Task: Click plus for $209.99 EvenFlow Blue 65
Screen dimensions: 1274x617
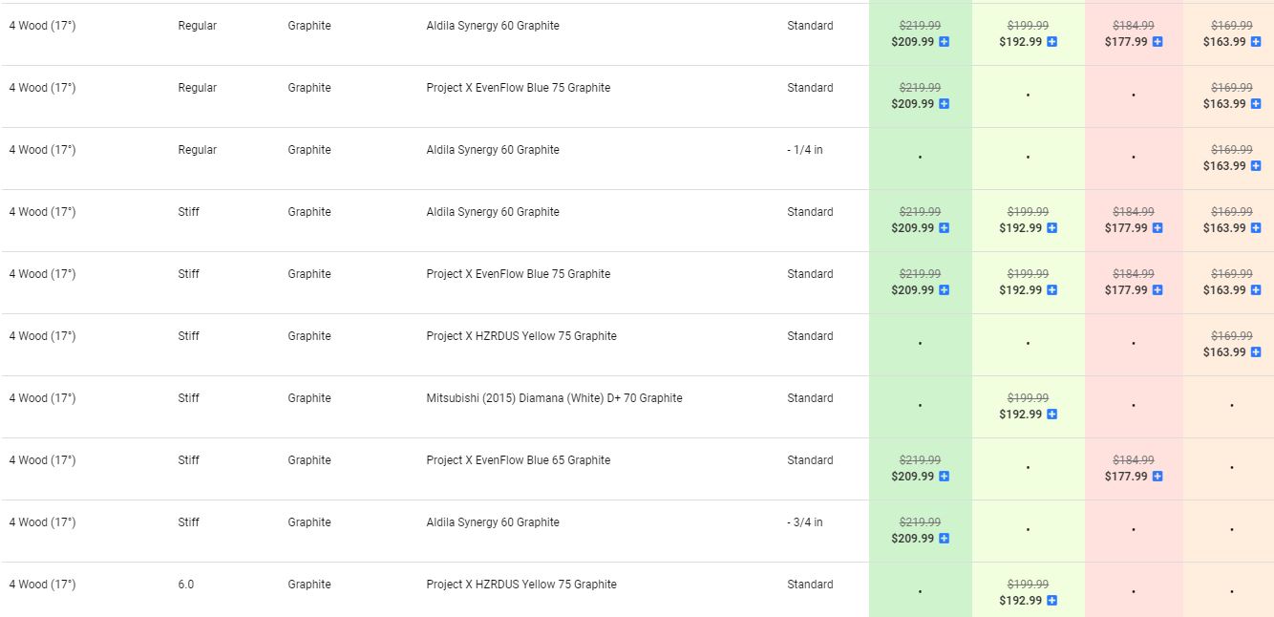Action: [x=945, y=477]
